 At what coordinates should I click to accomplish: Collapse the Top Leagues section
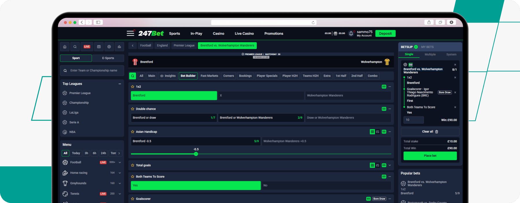[x=120, y=84]
